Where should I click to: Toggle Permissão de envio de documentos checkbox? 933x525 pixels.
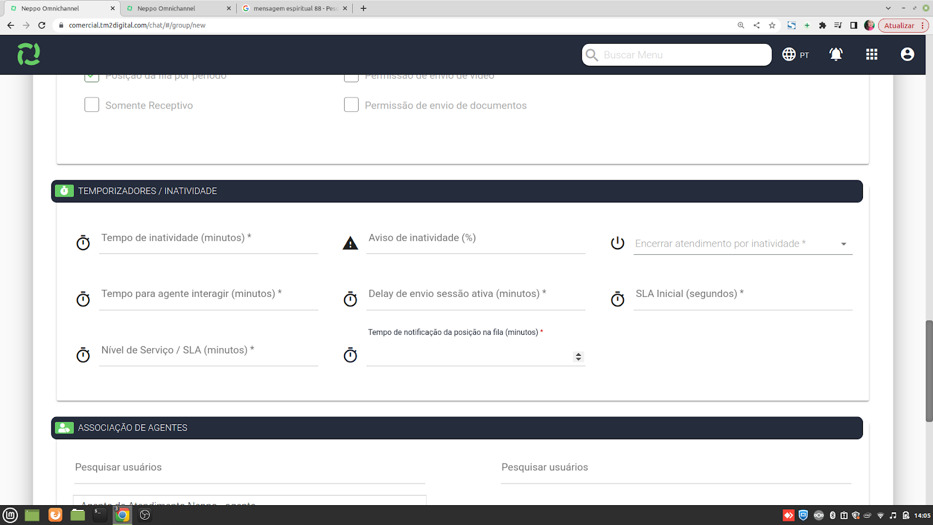351,105
